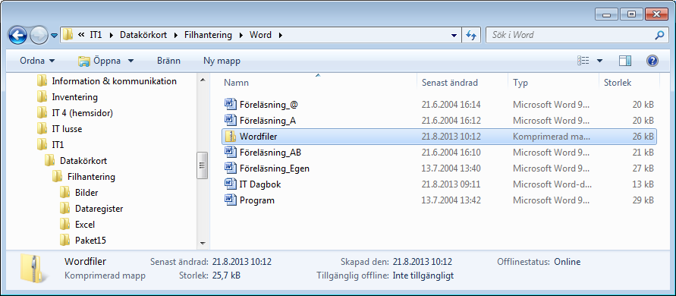Viewport: 676px width, 296px height.
Task: Click the navigation pane scrollbar thumb
Action: tap(203, 165)
